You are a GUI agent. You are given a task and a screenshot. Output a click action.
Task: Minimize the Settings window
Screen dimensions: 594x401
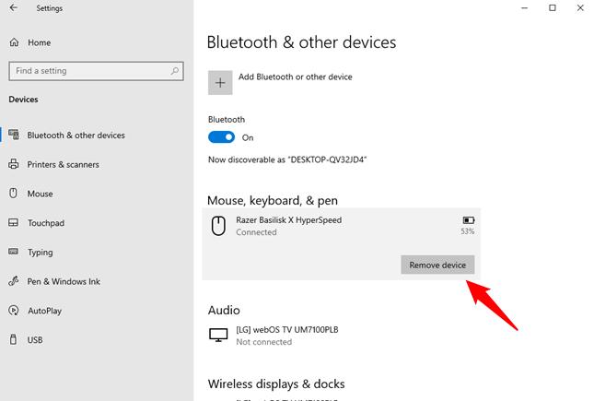point(524,7)
